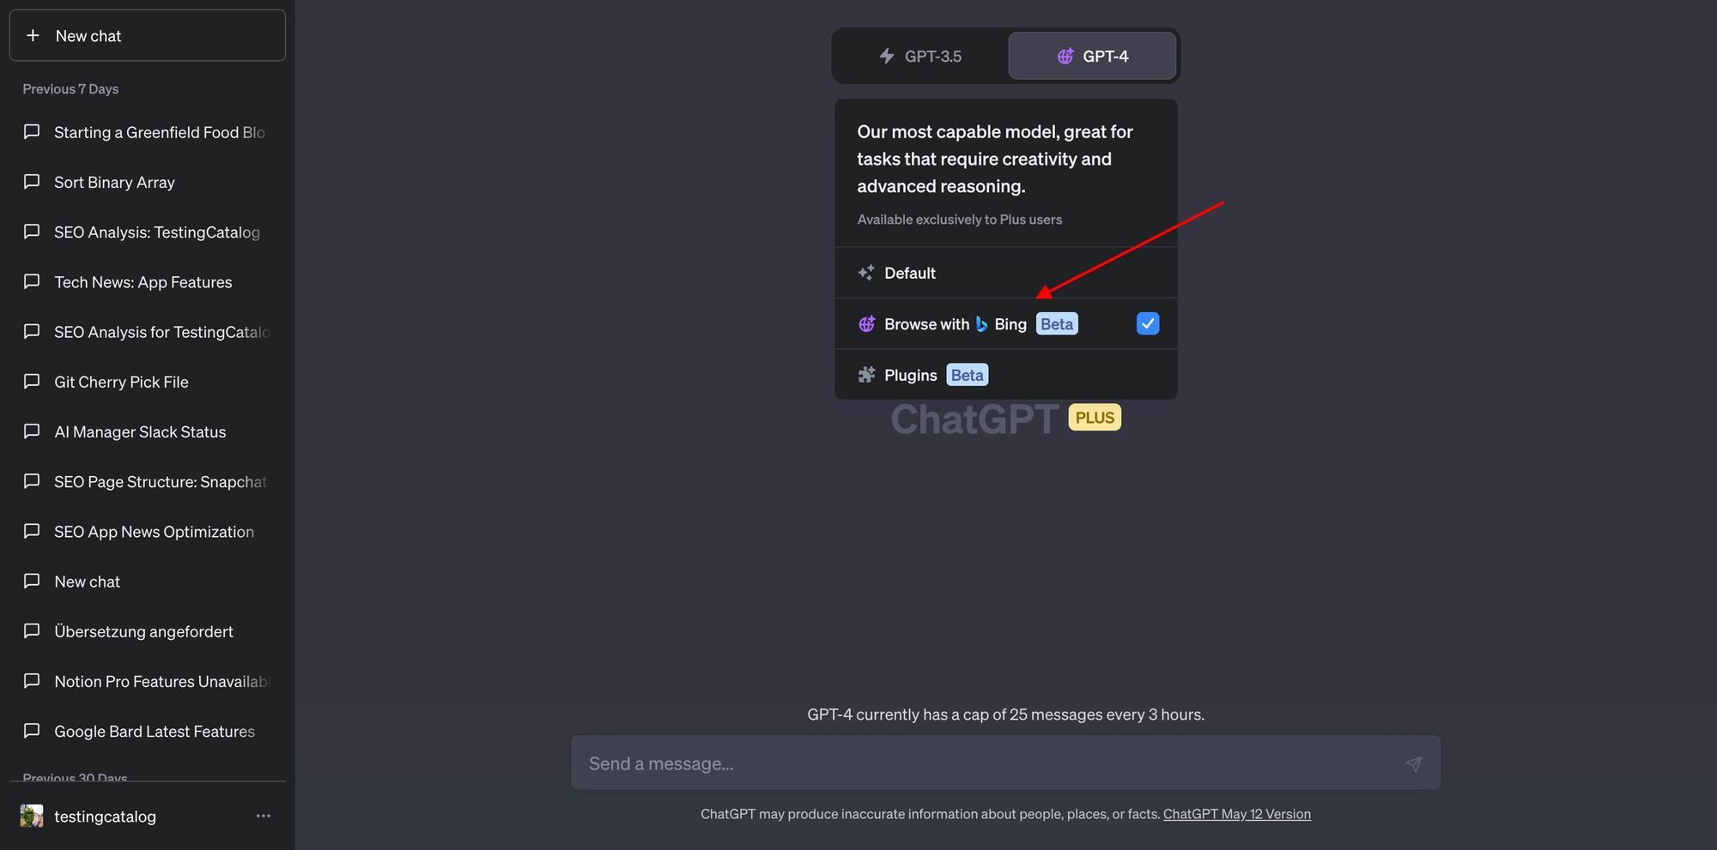Start a New chat
This screenshot has height=850, width=1717.
88,35
